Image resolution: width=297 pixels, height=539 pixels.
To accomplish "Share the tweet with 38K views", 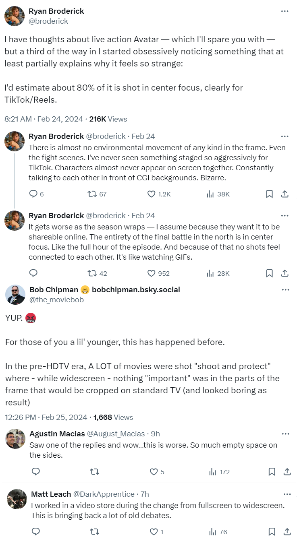I will 285,194.
